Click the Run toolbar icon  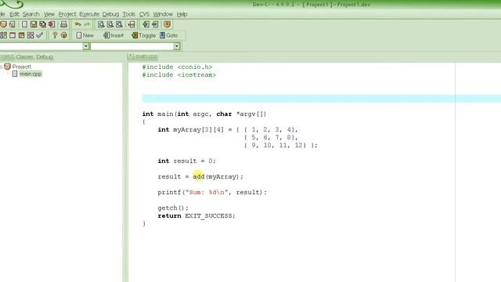point(13,35)
